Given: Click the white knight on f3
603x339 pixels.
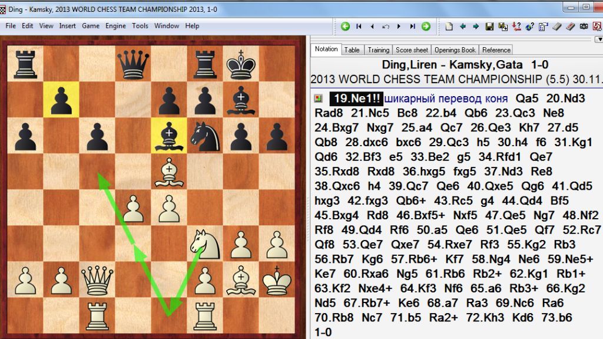Looking at the screenshot, I should [205, 244].
